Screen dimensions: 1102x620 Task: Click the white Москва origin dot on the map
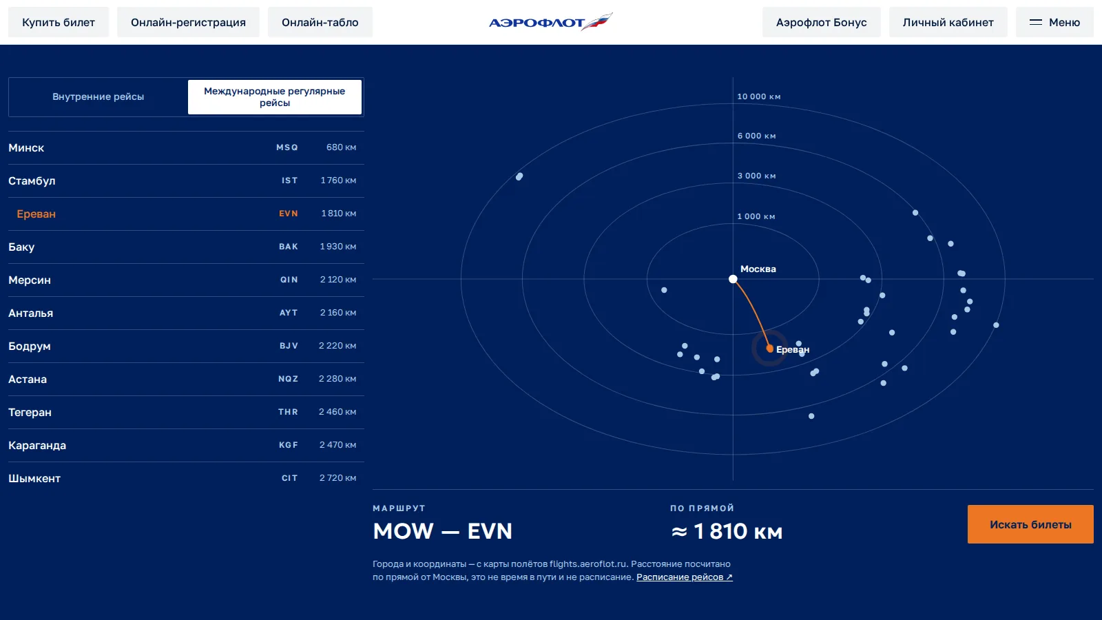pyautogui.click(x=733, y=279)
